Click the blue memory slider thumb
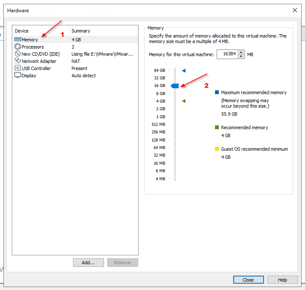The height and width of the screenshot is (290, 305). [x=175, y=86]
